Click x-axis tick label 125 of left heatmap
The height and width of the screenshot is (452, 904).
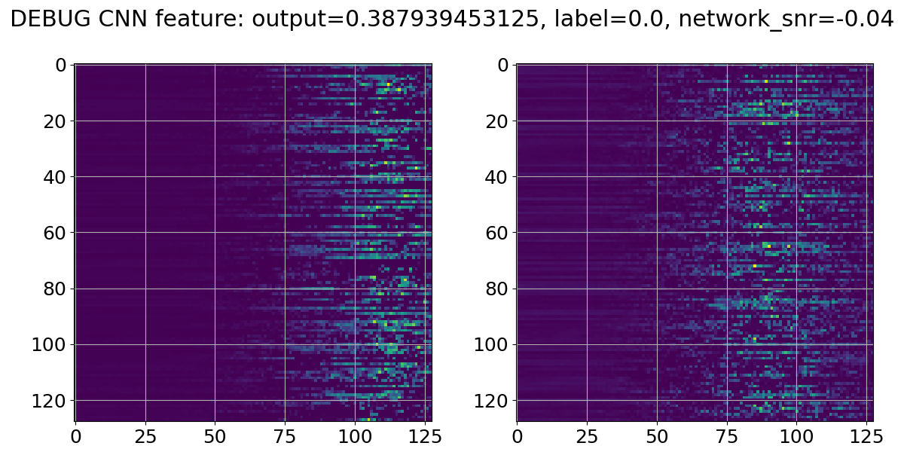[424, 436]
